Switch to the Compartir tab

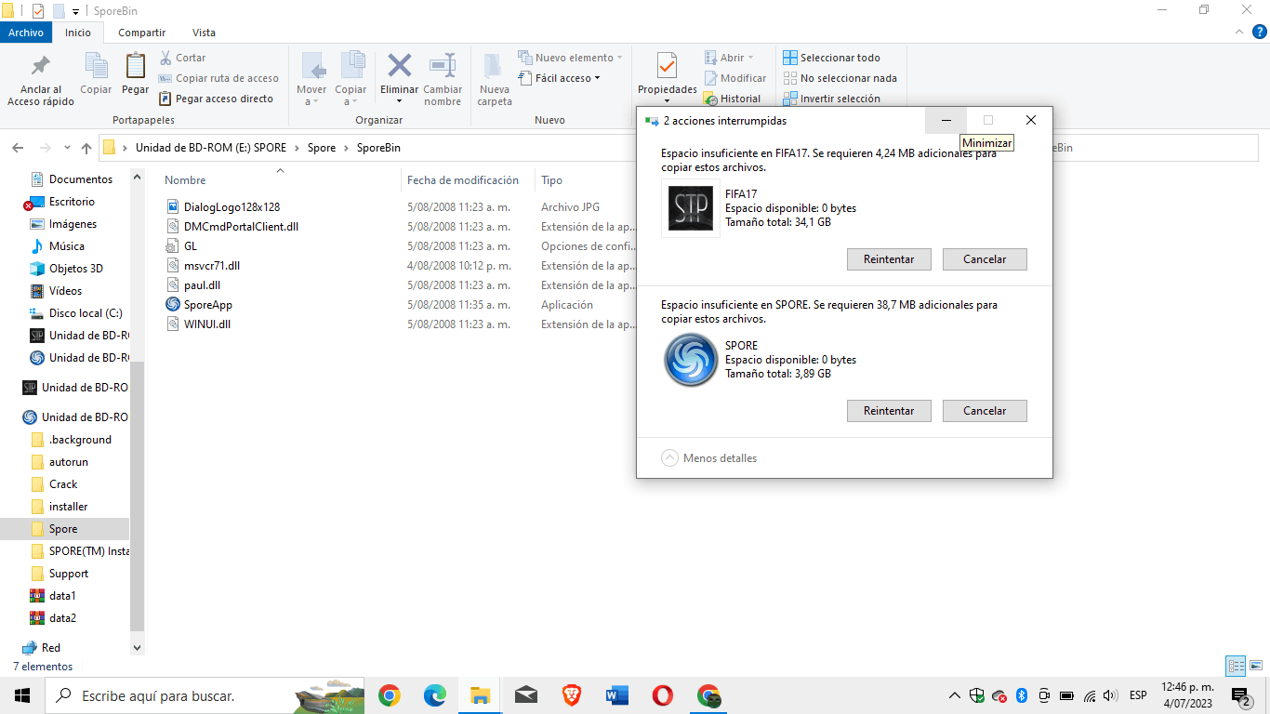click(141, 33)
